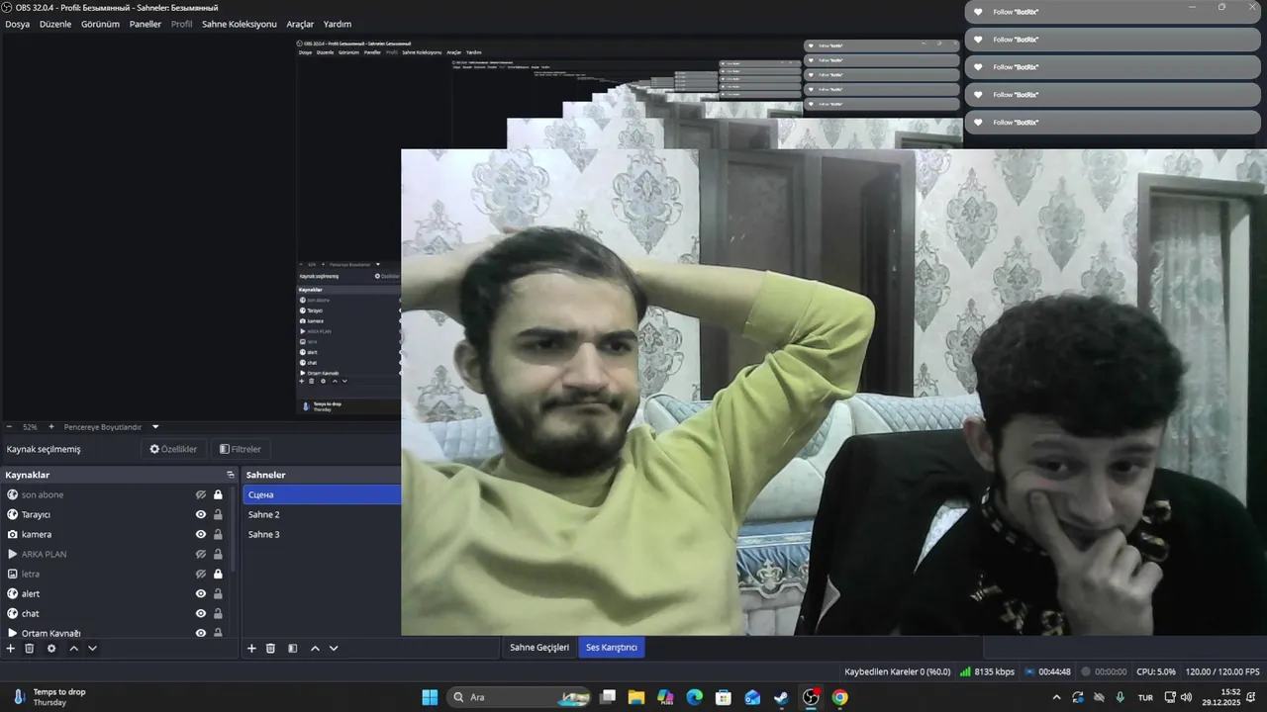
Task: Hide the Tarayıcı source
Action: click(201, 514)
